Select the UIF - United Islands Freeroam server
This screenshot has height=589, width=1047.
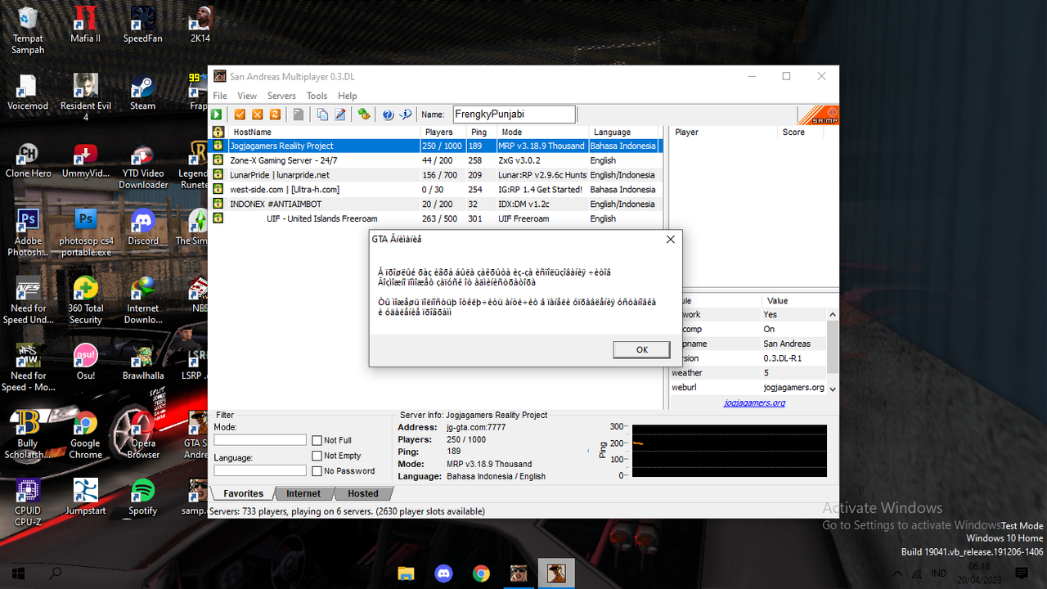[437, 219]
